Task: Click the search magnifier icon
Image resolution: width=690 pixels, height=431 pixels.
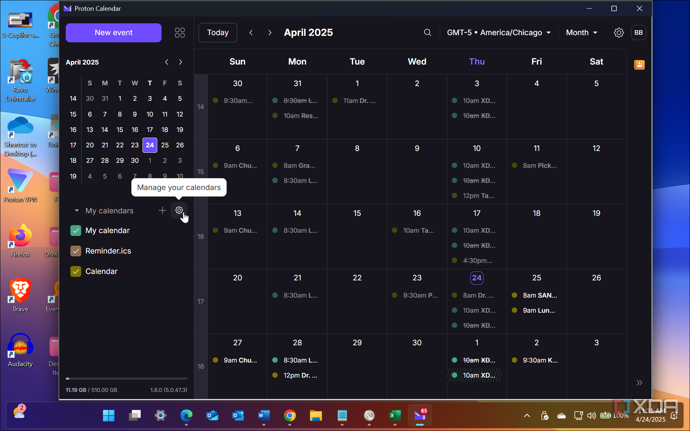Action: [427, 33]
